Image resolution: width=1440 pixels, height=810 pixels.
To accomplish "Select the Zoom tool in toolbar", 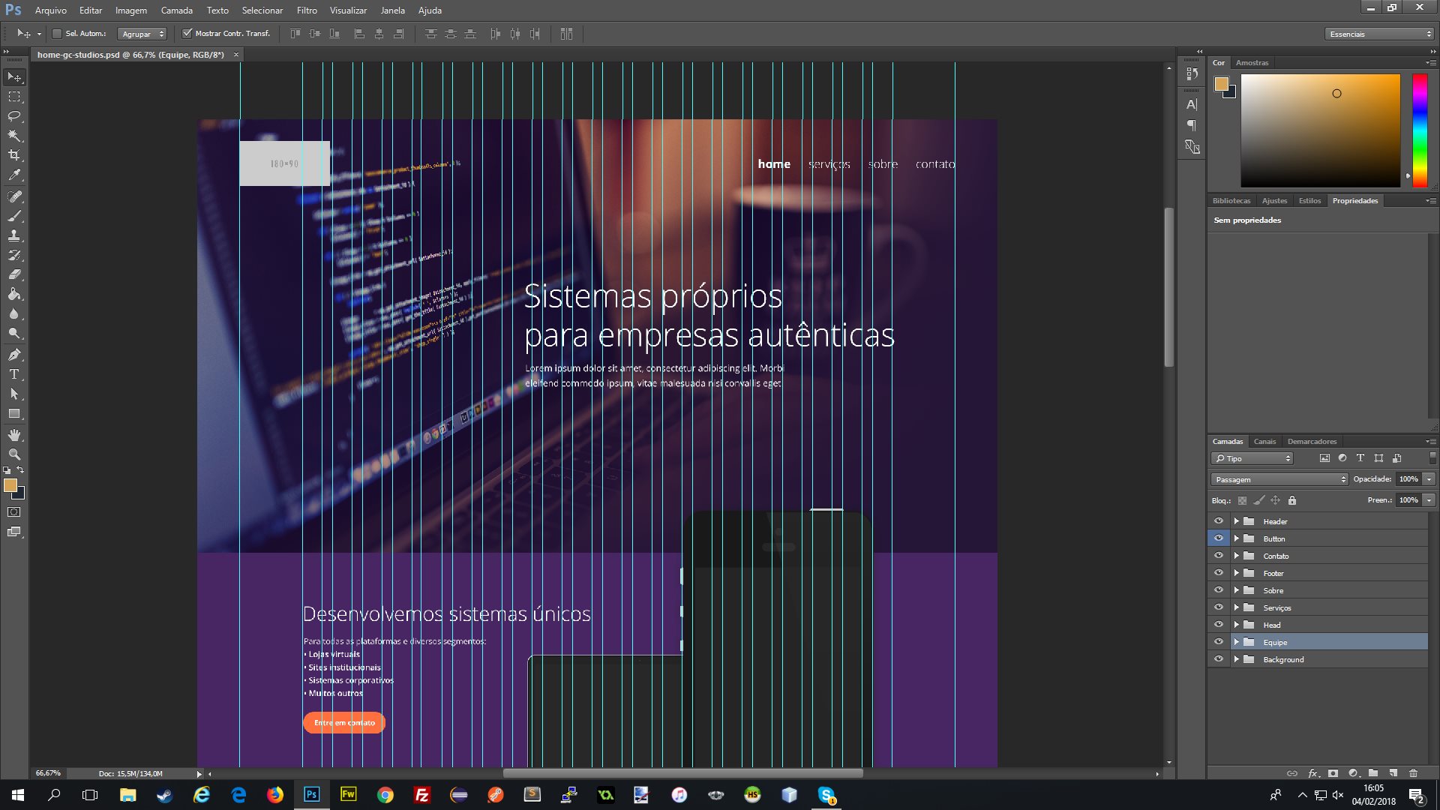I will coord(14,454).
